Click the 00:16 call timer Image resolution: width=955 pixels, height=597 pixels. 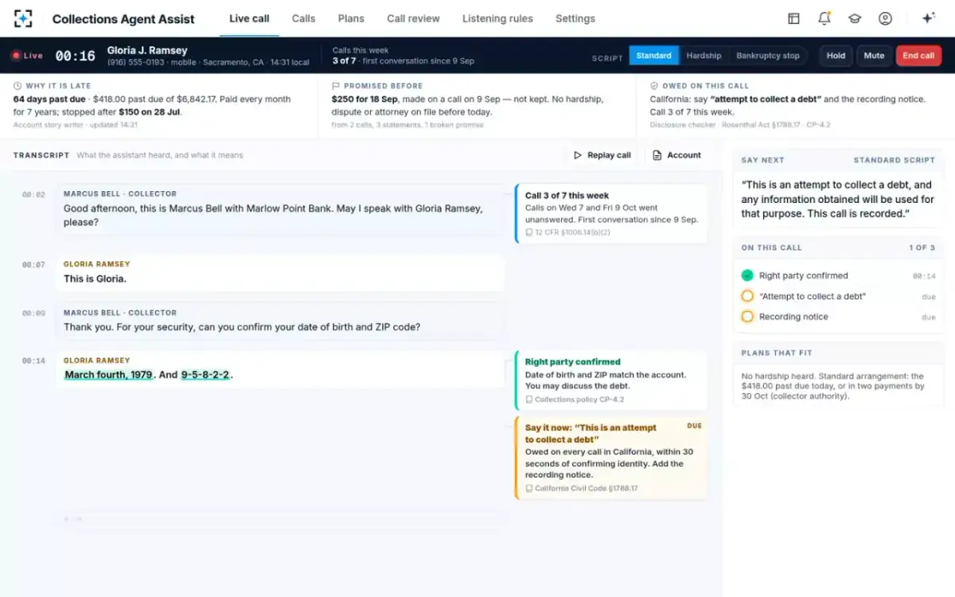click(75, 56)
